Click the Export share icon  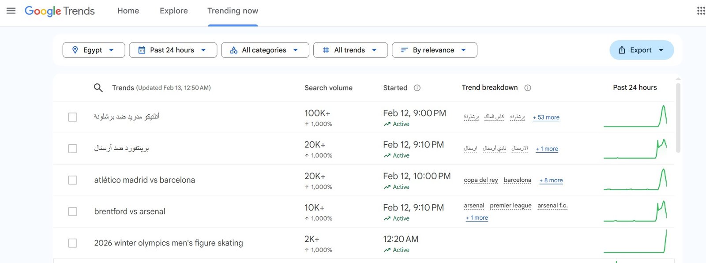click(622, 50)
